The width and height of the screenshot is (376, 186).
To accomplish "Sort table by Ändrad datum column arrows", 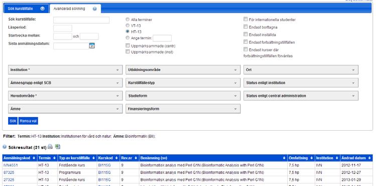I will [x=369, y=158].
